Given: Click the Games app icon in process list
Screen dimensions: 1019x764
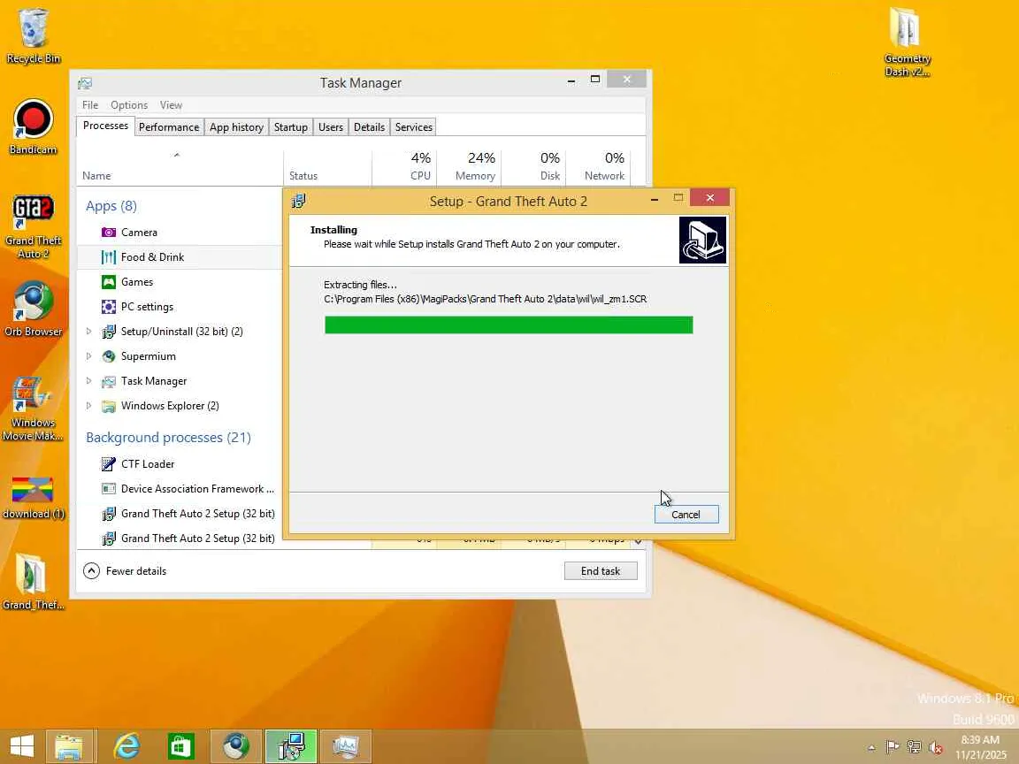Looking at the screenshot, I should (109, 282).
